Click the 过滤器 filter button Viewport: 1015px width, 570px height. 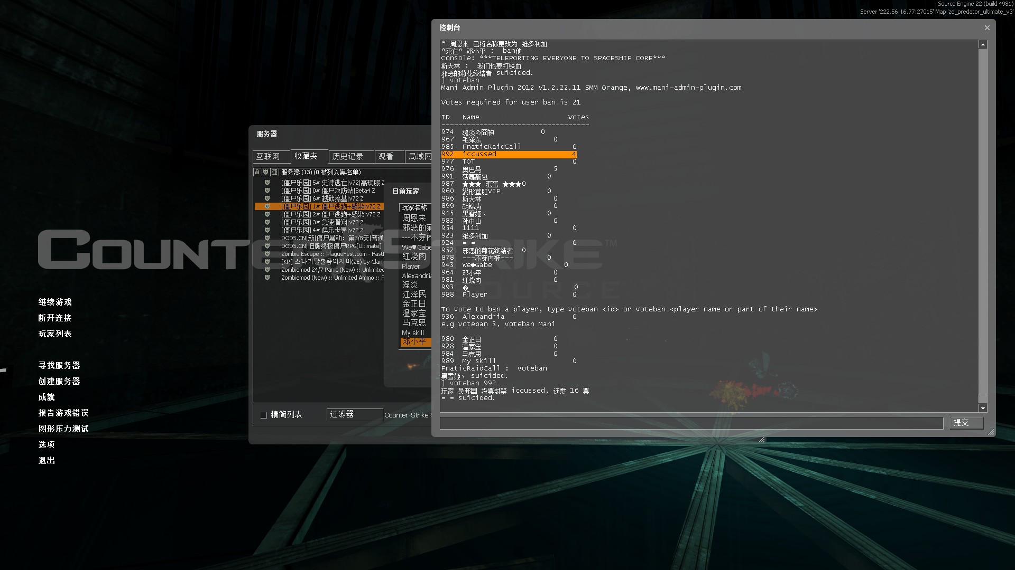click(x=354, y=414)
